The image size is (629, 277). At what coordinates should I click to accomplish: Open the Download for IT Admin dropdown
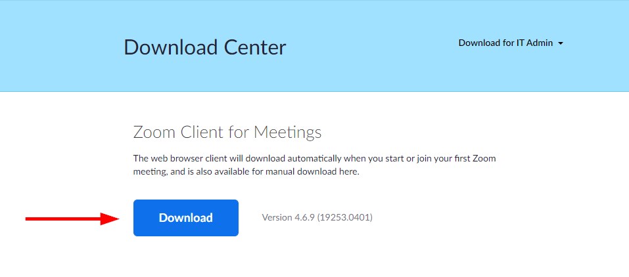(511, 43)
